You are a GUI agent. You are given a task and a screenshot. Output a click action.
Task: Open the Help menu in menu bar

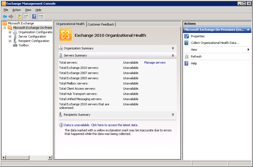(x=38, y=10)
